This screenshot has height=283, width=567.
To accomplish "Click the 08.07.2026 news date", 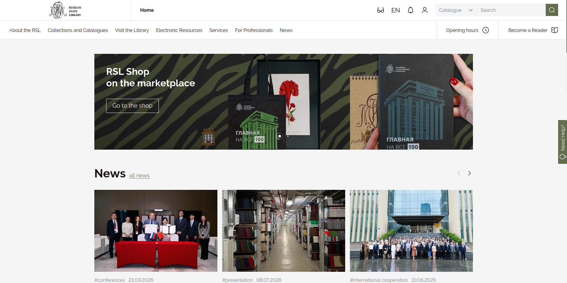I will [x=269, y=280].
